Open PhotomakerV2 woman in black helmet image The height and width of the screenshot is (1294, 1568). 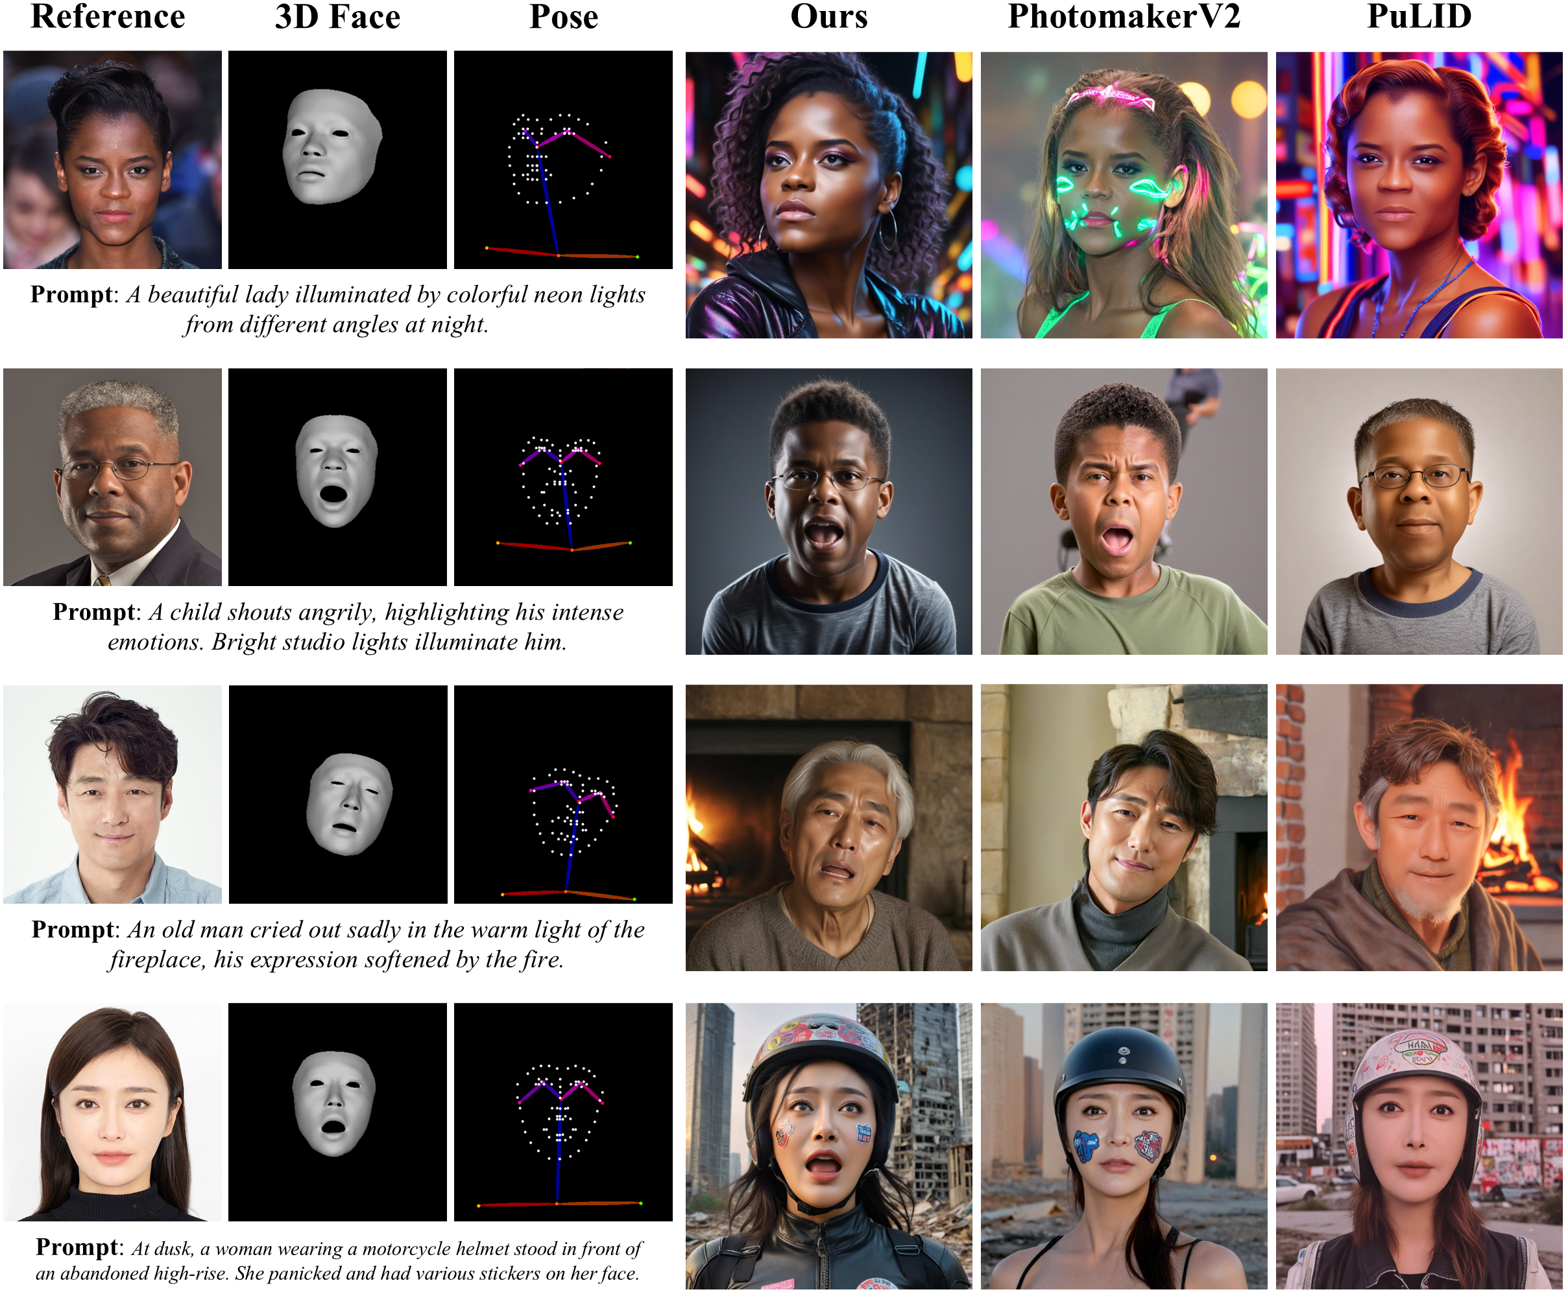(x=1124, y=1146)
